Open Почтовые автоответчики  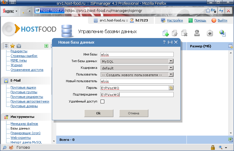pyautogui.click(x=30, y=101)
